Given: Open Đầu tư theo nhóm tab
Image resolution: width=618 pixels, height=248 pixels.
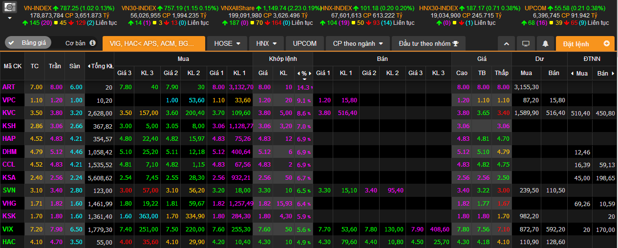Looking at the screenshot, I should point(428,43).
